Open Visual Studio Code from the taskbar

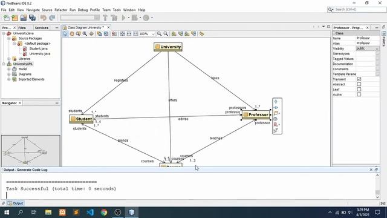pyautogui.click(x=90, y=213)
